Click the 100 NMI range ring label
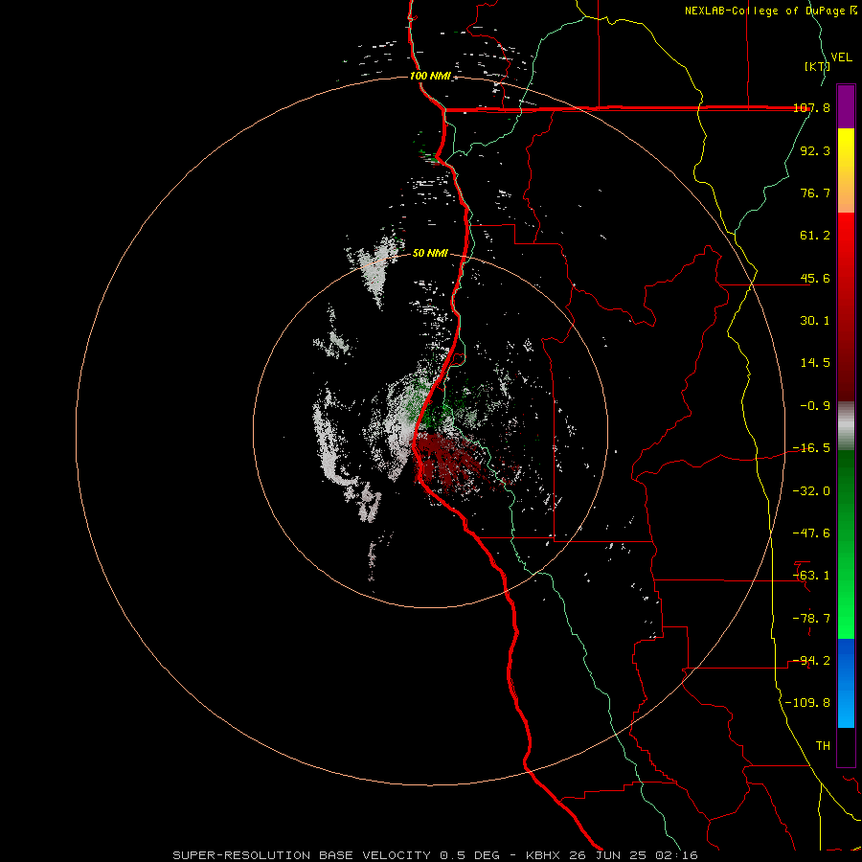This screenshot has width=862, height=862. [430, 76]
